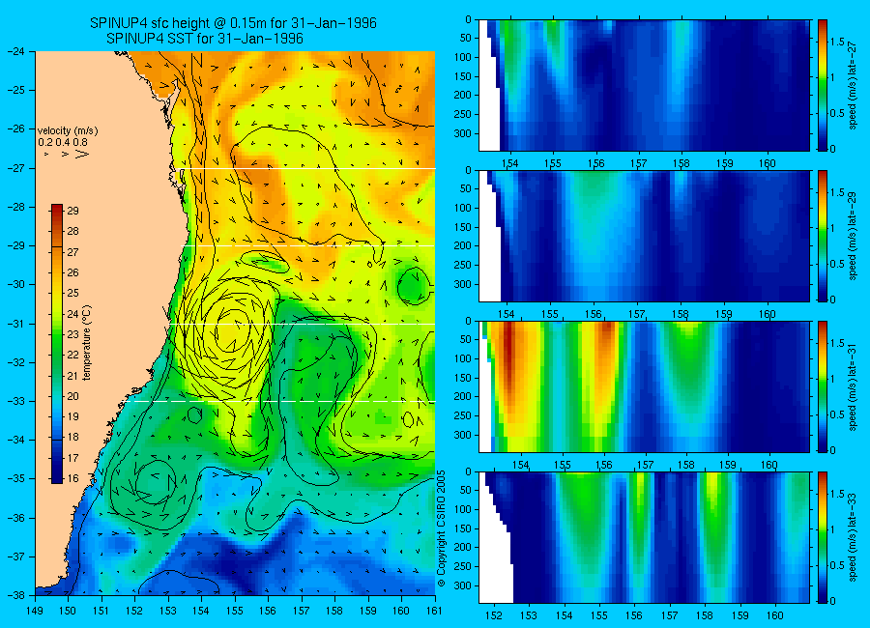Click the lat=-27 speed section plot
Image resolution: width=870 pixels, height=628 pixels.
coord(644,85)
